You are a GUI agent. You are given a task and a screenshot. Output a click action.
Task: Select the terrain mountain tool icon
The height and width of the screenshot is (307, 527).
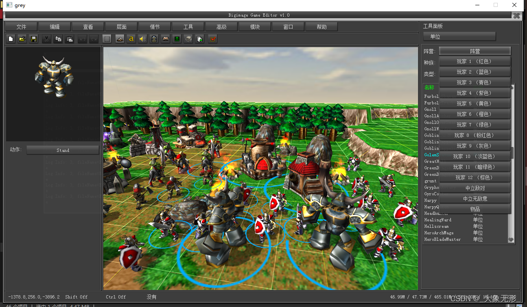pyautogui.click(x=120, y=39)
